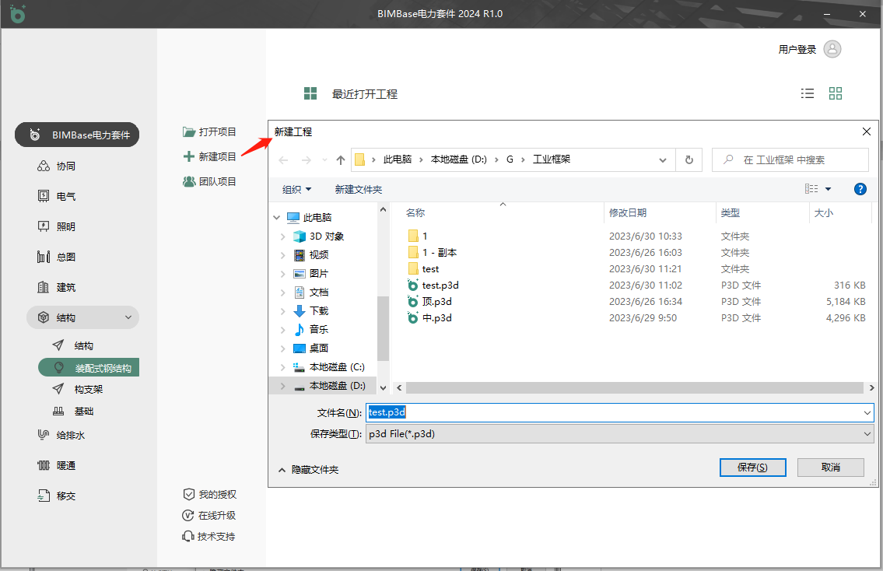The height and width of the screenshot is (571, 883).
Task: Select 基础 sub-item
Action: pyautogui.click(x=73, y=411)
